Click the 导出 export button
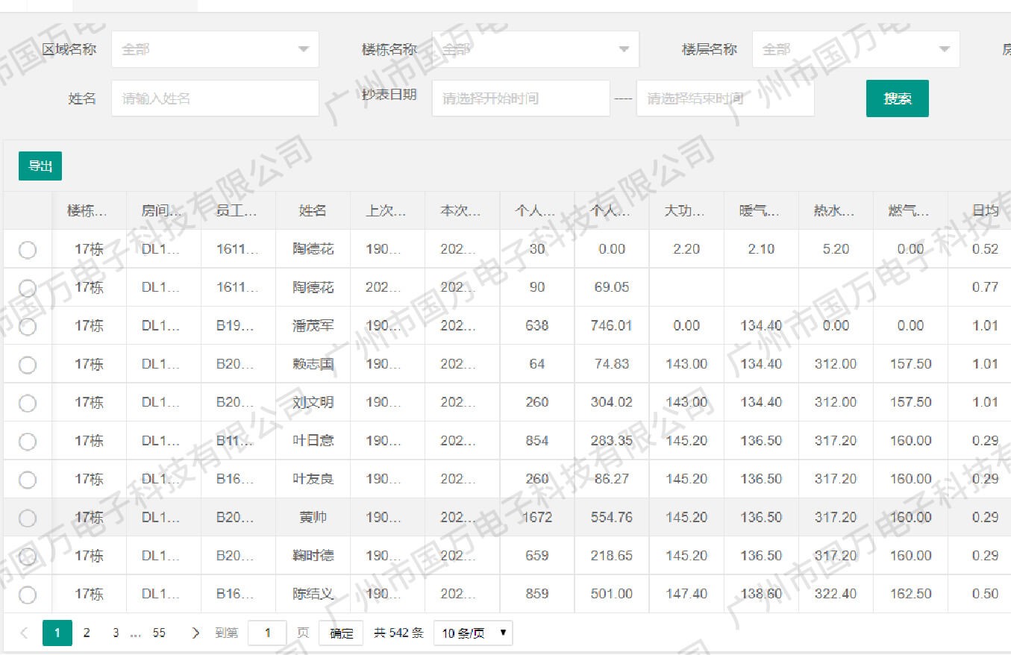Viewport: 1011px width, 655px height. pos(40,166)
